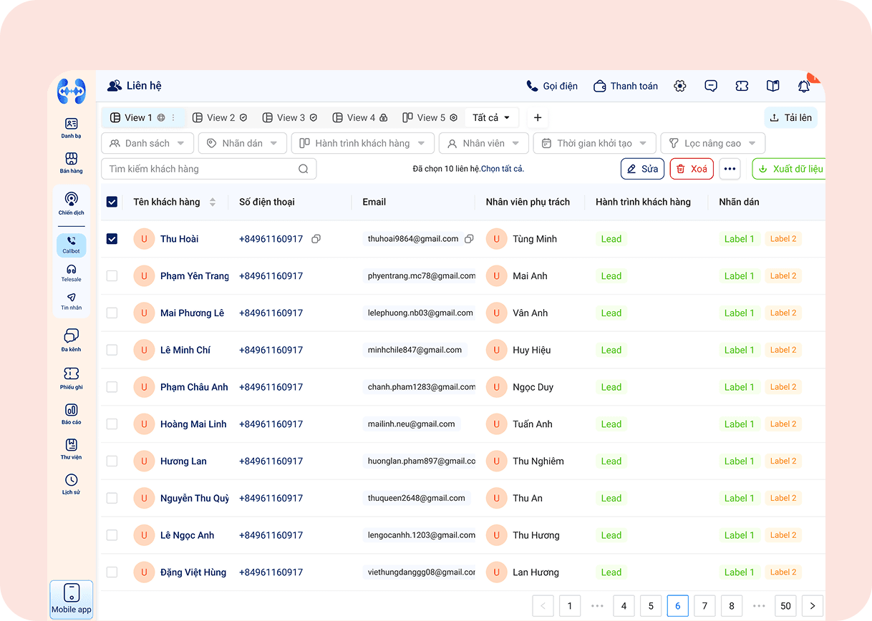The image size is (872, 621).
Task: Follow the Chọn tất cả link
Action: [x=503, y=168]
